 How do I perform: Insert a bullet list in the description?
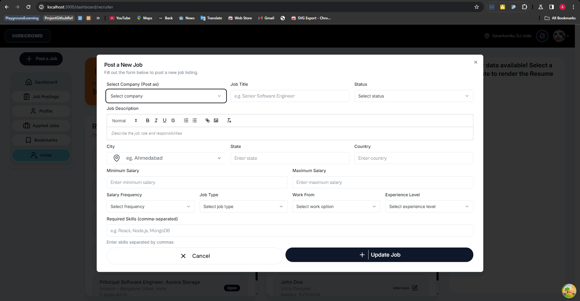(195, 120)
